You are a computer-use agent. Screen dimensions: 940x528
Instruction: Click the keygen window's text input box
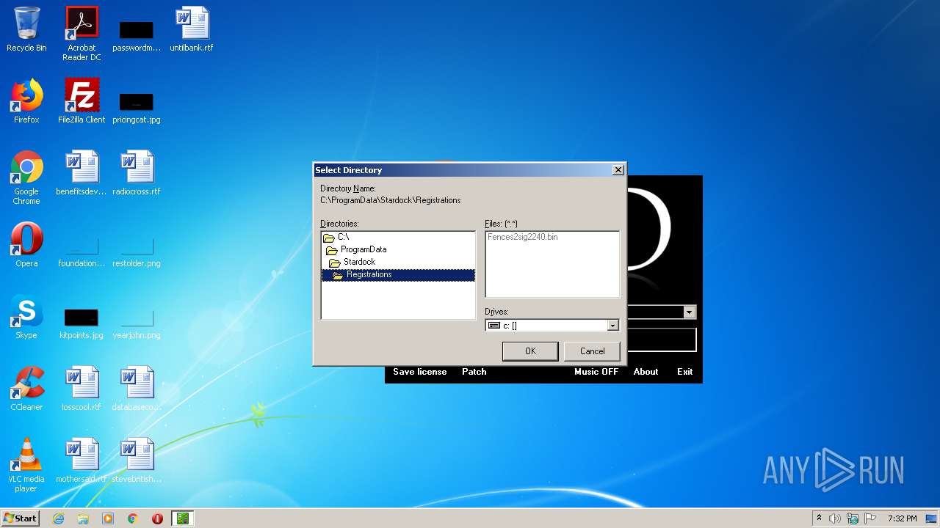pos(661,340)
